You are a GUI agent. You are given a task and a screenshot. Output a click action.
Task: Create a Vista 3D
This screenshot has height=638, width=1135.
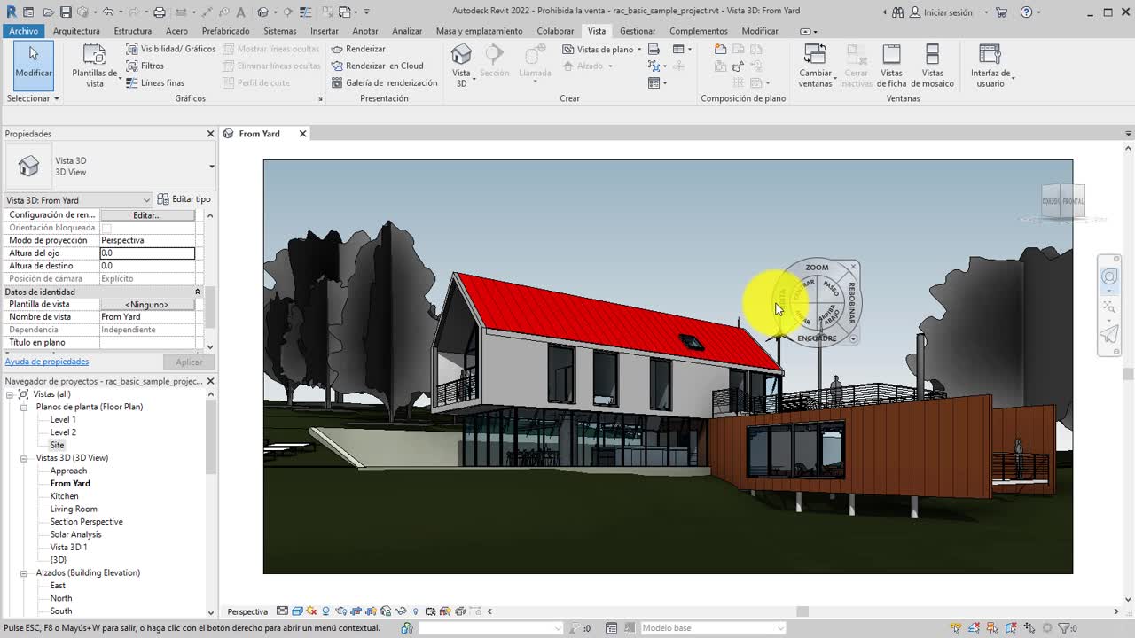pos(461,66)
